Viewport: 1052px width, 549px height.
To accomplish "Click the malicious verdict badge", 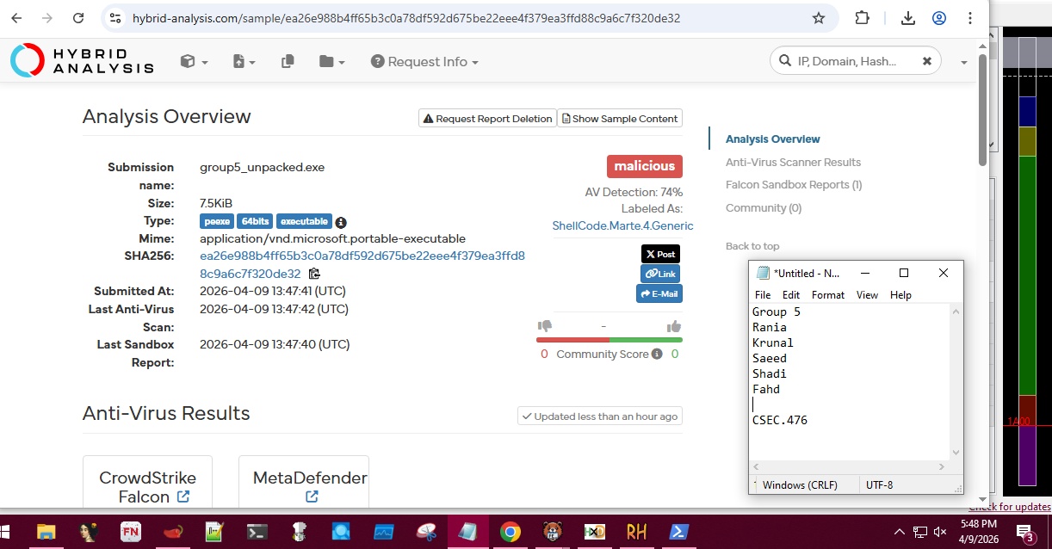I will [645, 166].
